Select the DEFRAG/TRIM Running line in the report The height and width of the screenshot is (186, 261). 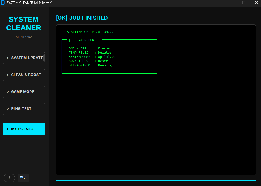click(93, 65)
